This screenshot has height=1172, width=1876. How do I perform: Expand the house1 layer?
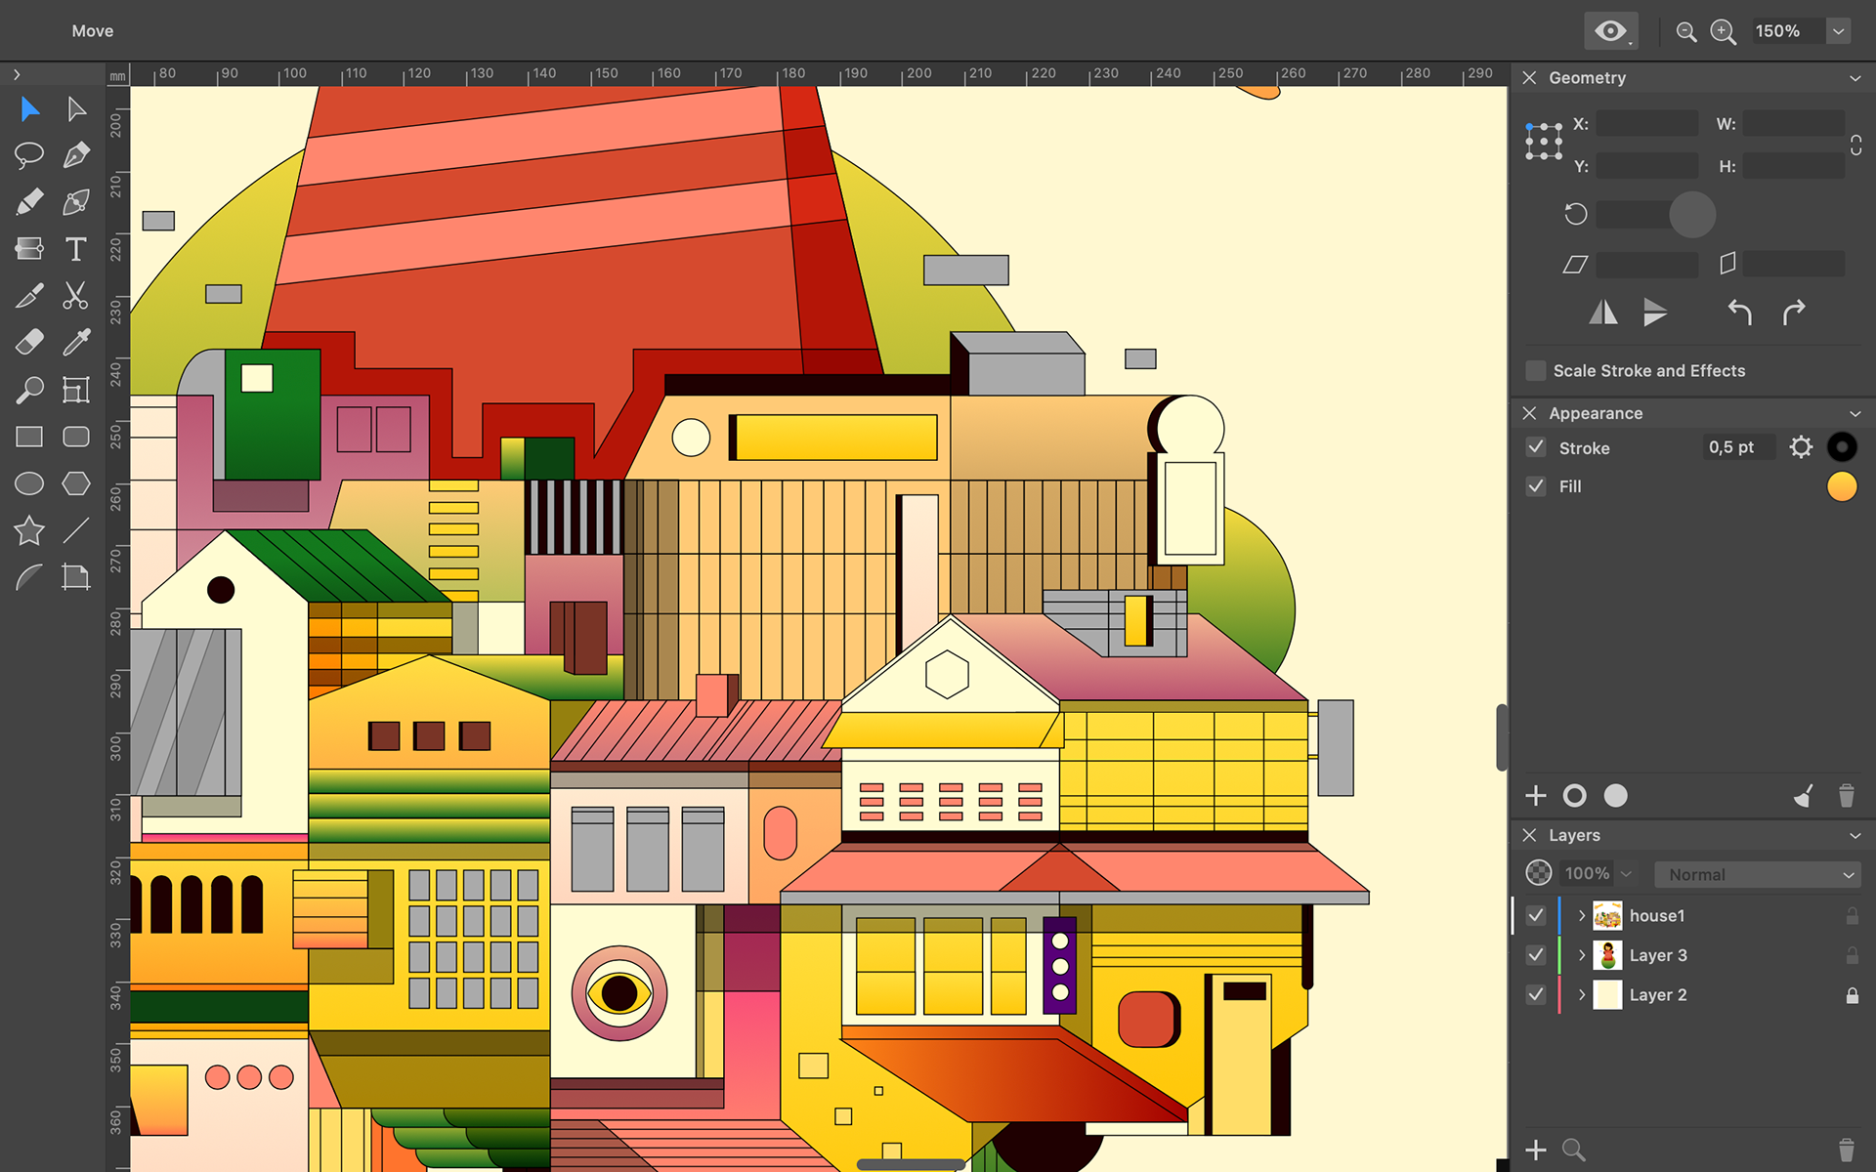coord(1581,915)
